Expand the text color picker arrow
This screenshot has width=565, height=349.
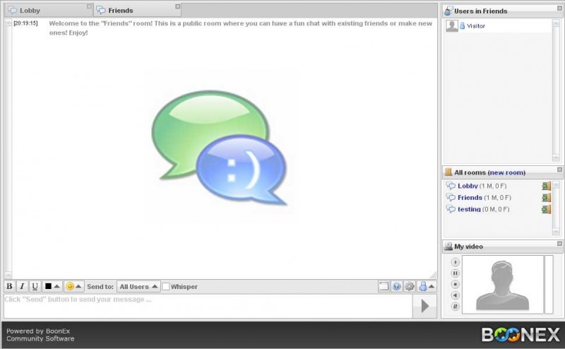click(x=57, y=286)
